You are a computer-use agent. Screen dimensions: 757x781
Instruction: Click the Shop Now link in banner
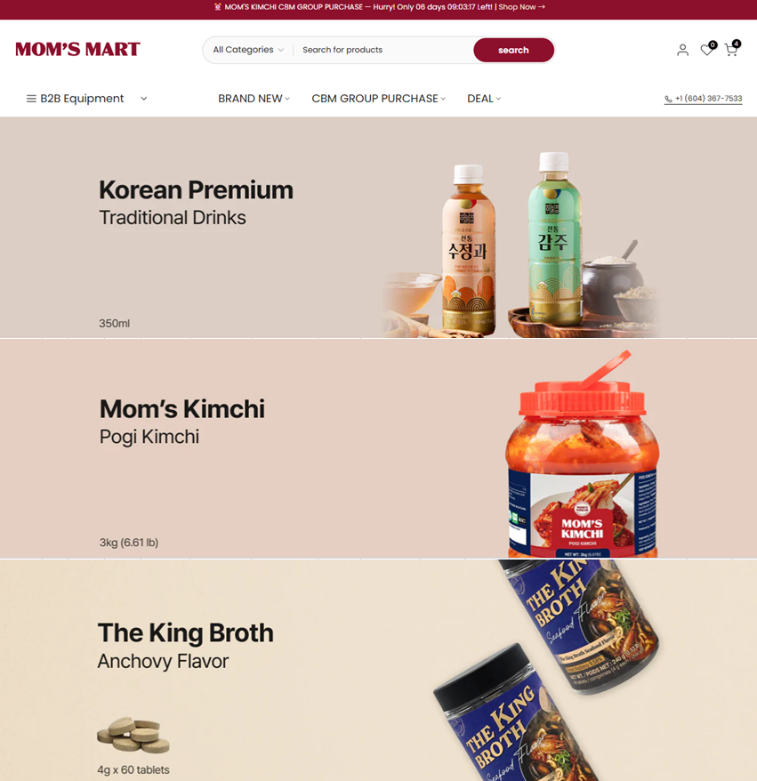[x=521, y=7]
